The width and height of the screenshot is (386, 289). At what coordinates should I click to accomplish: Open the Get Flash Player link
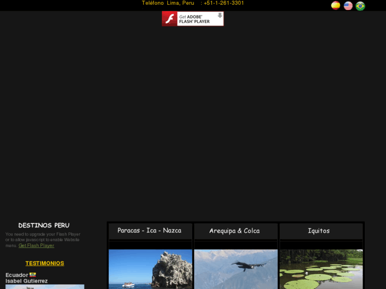click(37, 246)
